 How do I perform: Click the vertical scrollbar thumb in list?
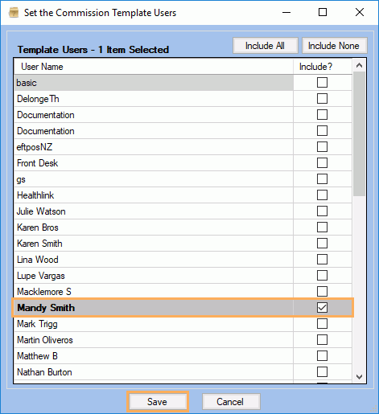[359, 134]
